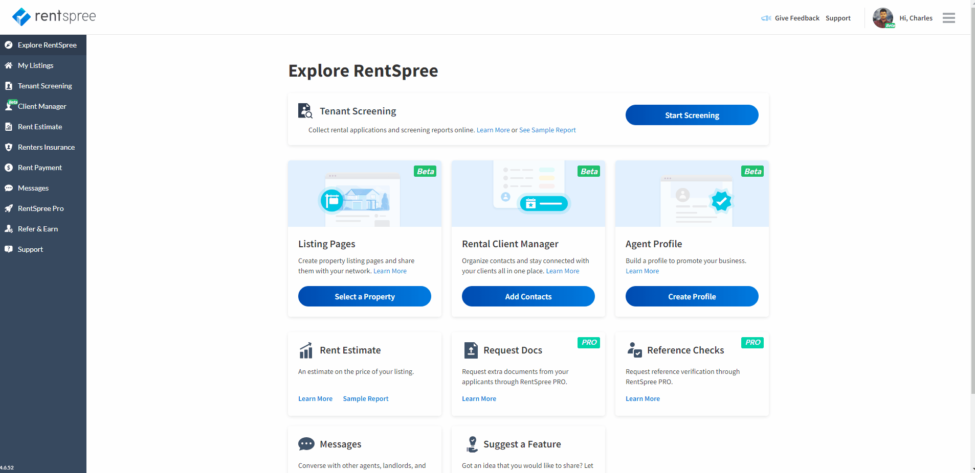Click Learn More in the Rent Estimate card
The height and width of the screenshot is (473, 975).
[316, 398]
